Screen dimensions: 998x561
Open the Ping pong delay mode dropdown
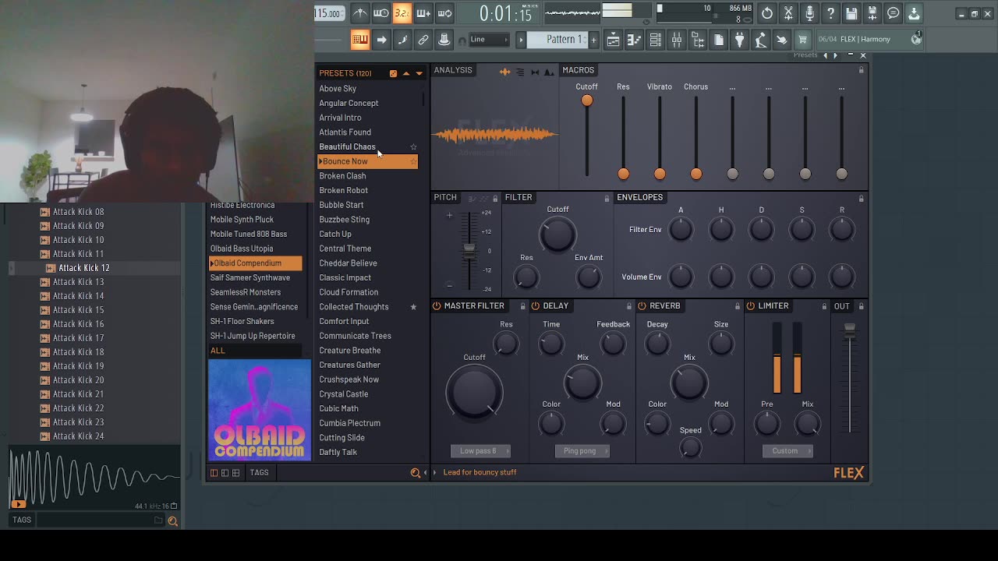(x=582, y=451)
